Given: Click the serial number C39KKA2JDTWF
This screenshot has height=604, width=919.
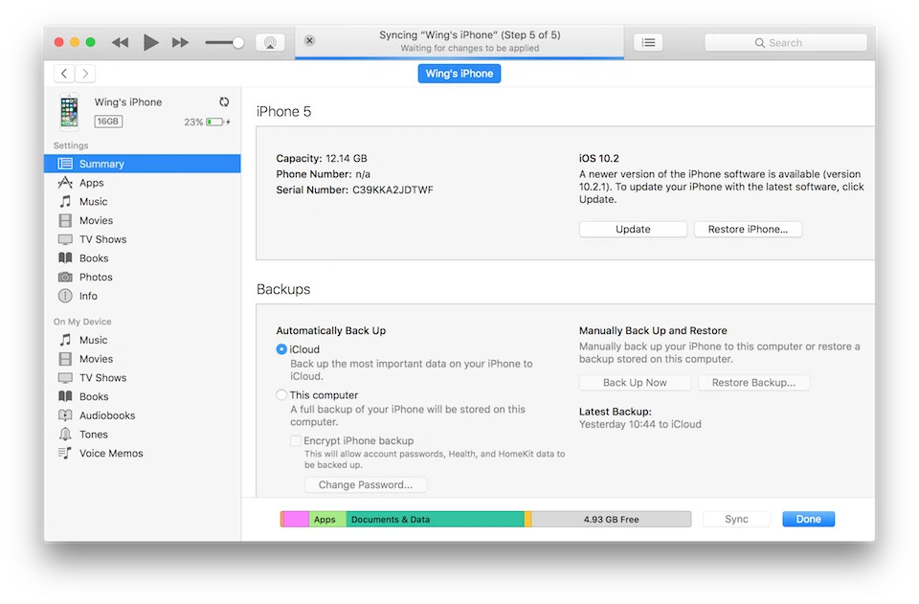Looking at the screenshot, I should point(392,190).
